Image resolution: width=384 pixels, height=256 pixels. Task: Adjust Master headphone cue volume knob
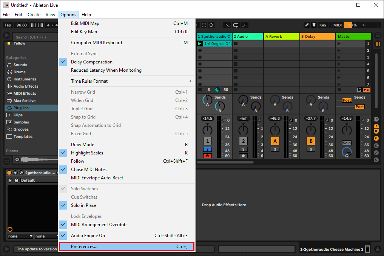[x=347, y=153]
